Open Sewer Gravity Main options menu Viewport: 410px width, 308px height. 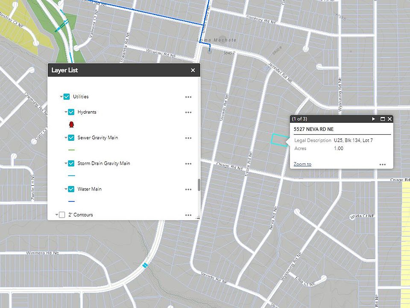188,138
